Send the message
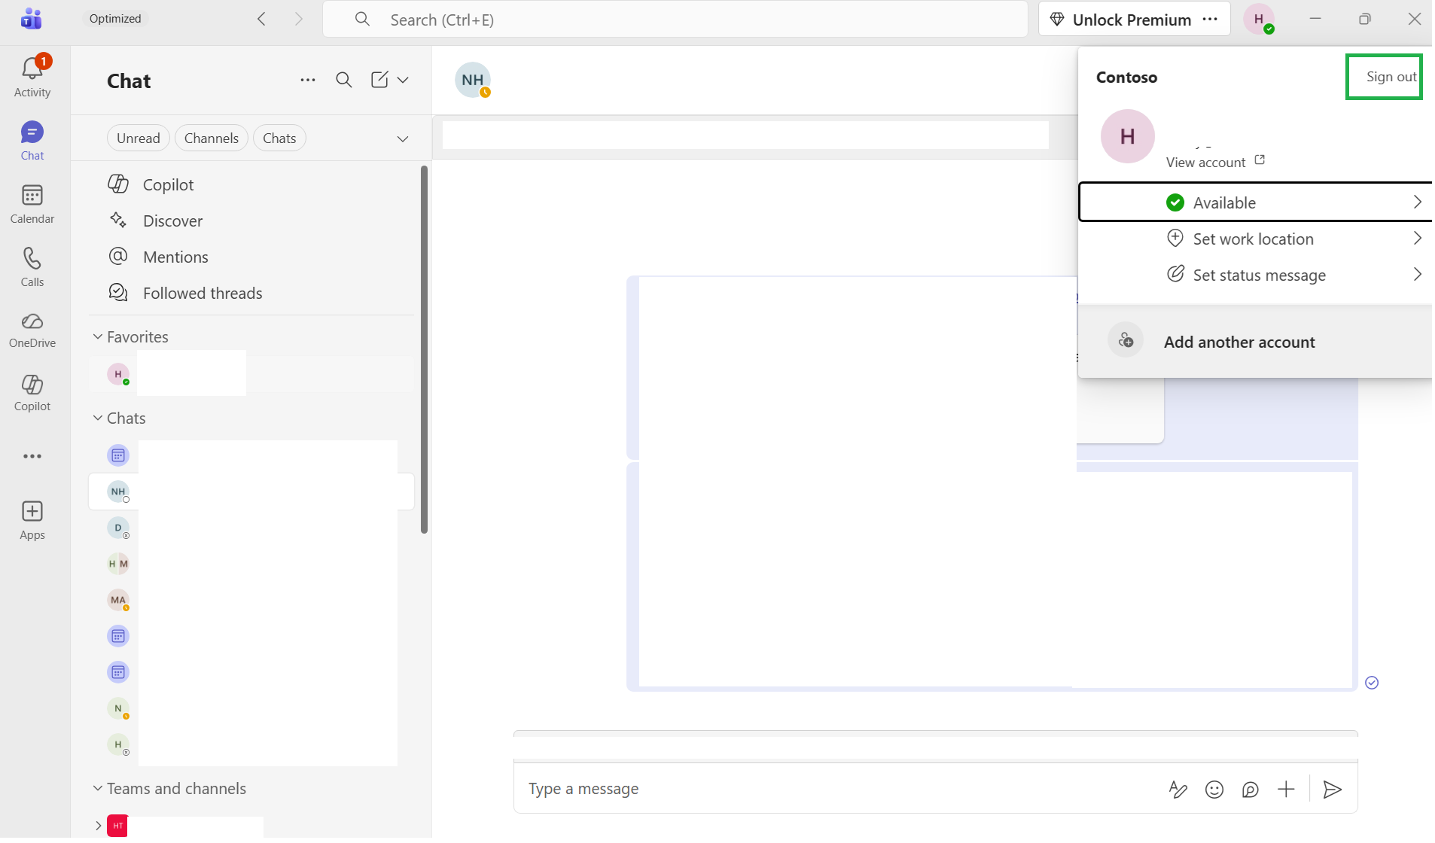1435x843 pixels. 1333,789
